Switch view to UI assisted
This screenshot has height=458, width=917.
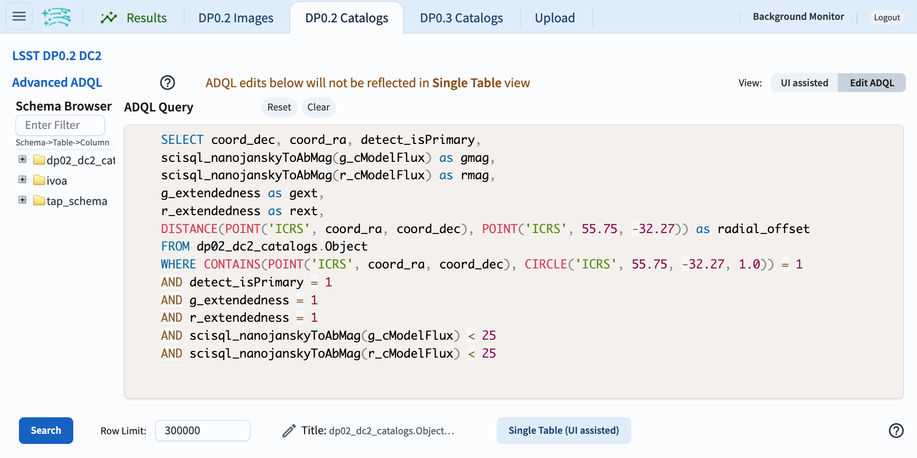[x=803, y=82]
